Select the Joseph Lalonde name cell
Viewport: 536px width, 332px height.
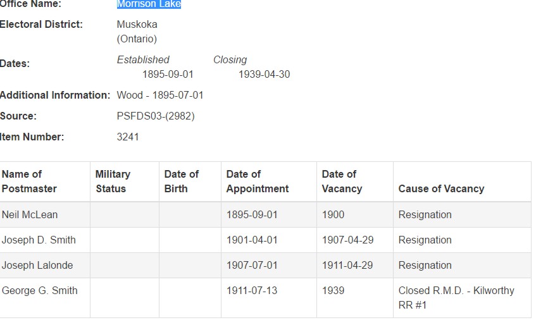pos(37,266)
